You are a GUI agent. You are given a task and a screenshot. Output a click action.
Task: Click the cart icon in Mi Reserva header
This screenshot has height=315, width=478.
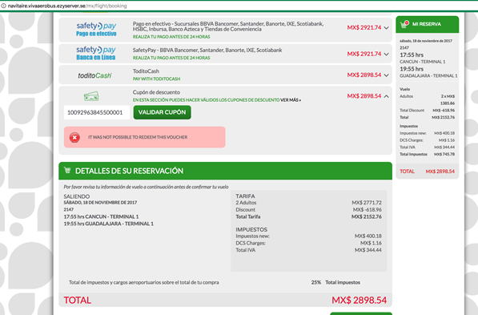[404, 24]
